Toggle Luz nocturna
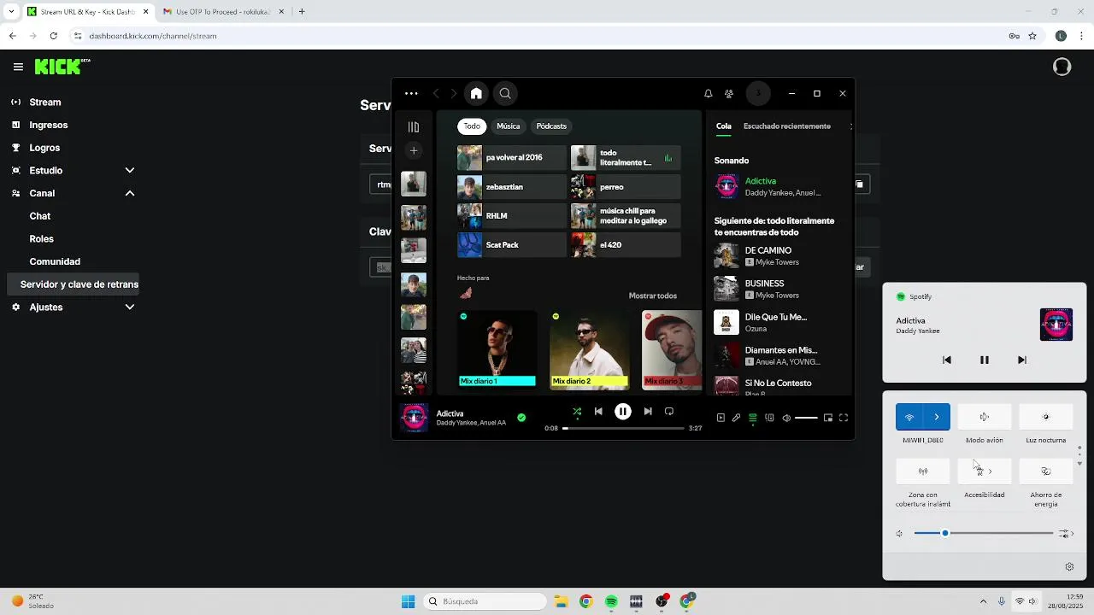1094x615 pixels. click(x=1046, y=417)
